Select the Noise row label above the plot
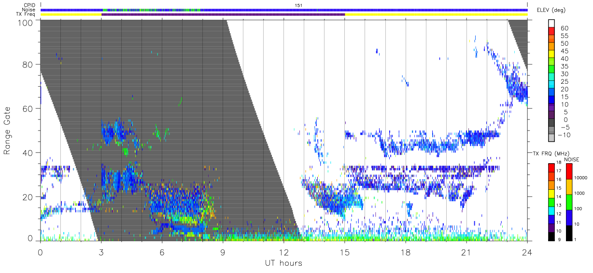593x273 pixels. 28,10
